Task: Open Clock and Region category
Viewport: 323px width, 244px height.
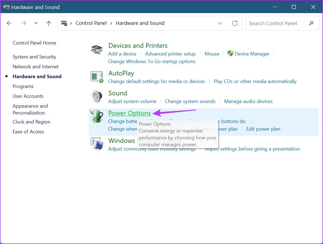Action: (31, 122)
